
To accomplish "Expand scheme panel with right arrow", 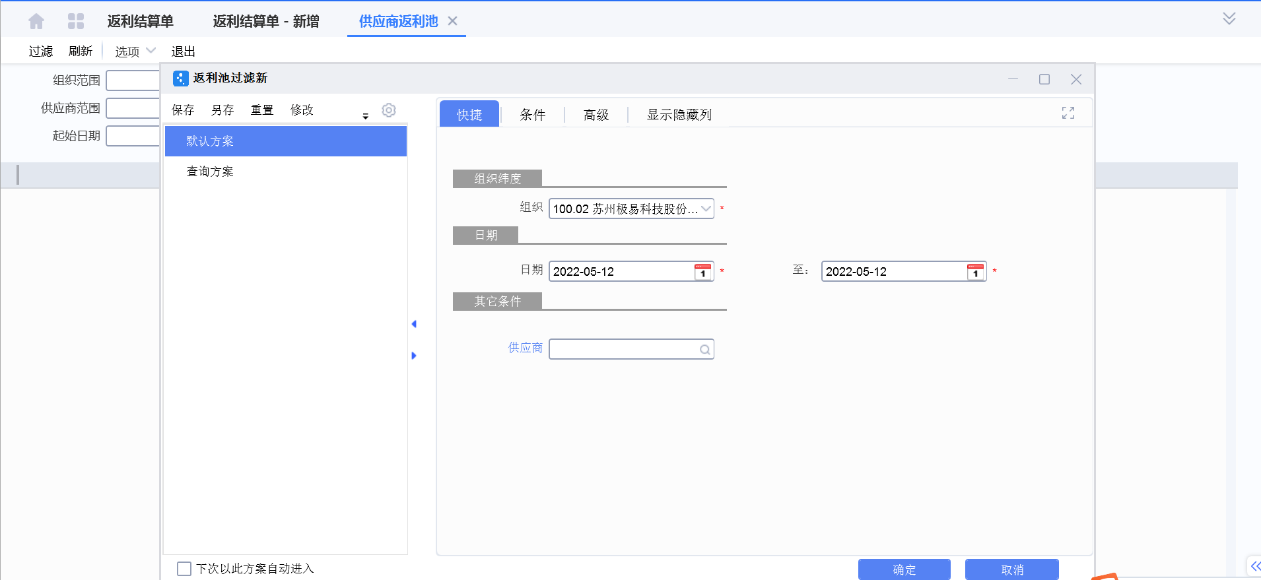I will point(414,356).
